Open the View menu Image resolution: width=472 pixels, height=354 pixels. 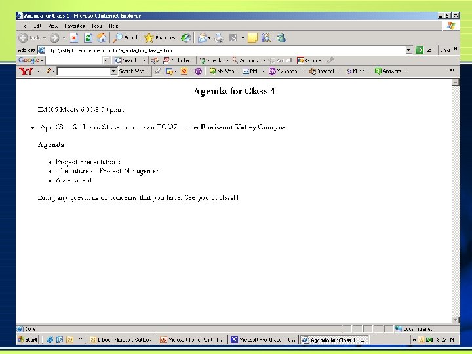52,26
